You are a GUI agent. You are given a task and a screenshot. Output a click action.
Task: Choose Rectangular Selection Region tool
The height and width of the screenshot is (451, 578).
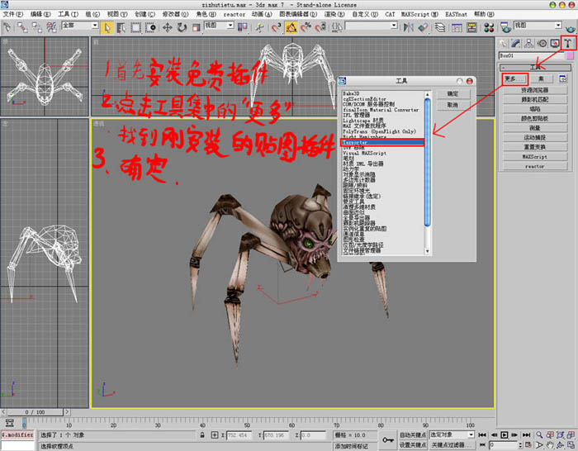135,27
